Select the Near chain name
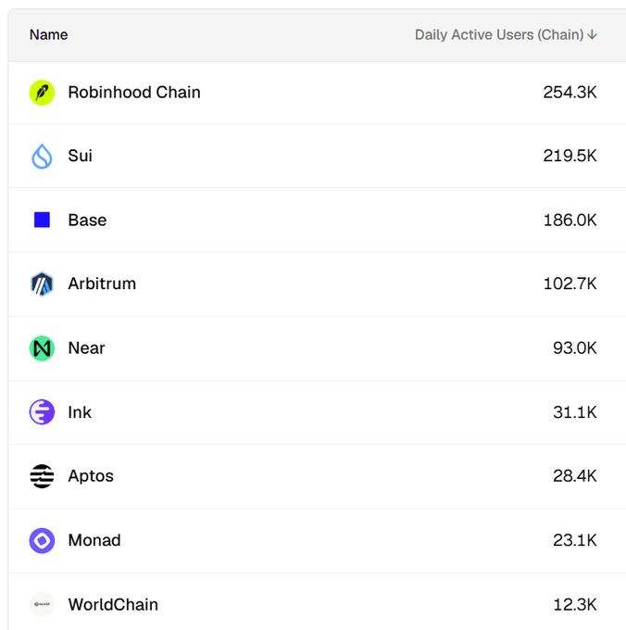This screenshot has height=630, width=626. [86, 348]
